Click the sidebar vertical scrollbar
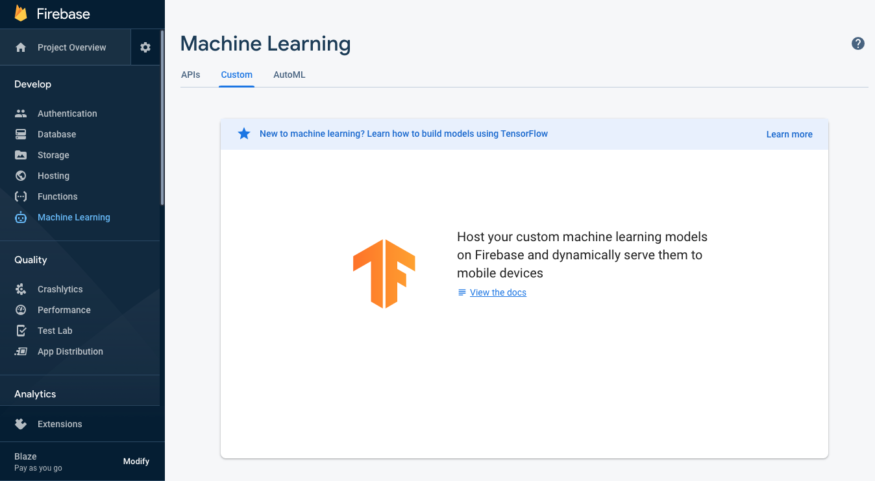The width and height of the screenshot is (875, 481). (x=162, y=117)
